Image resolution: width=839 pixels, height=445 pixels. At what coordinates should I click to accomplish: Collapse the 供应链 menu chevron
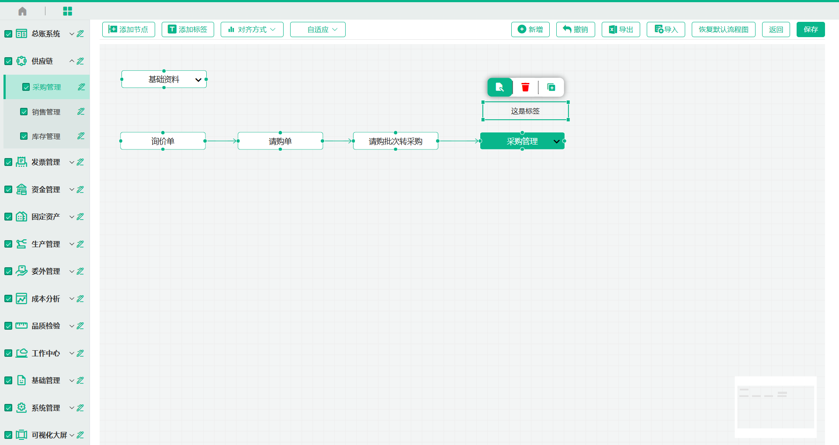[72, 61]
